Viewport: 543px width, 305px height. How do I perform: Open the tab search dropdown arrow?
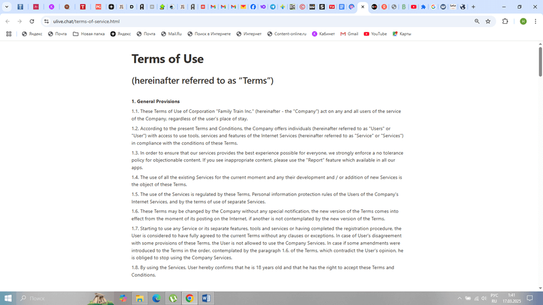[x=7, y=7]
